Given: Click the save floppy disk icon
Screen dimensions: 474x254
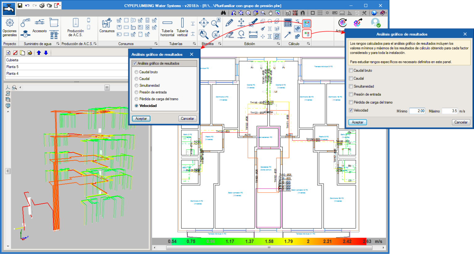Looking at the screenshot, I should point(20,6).
